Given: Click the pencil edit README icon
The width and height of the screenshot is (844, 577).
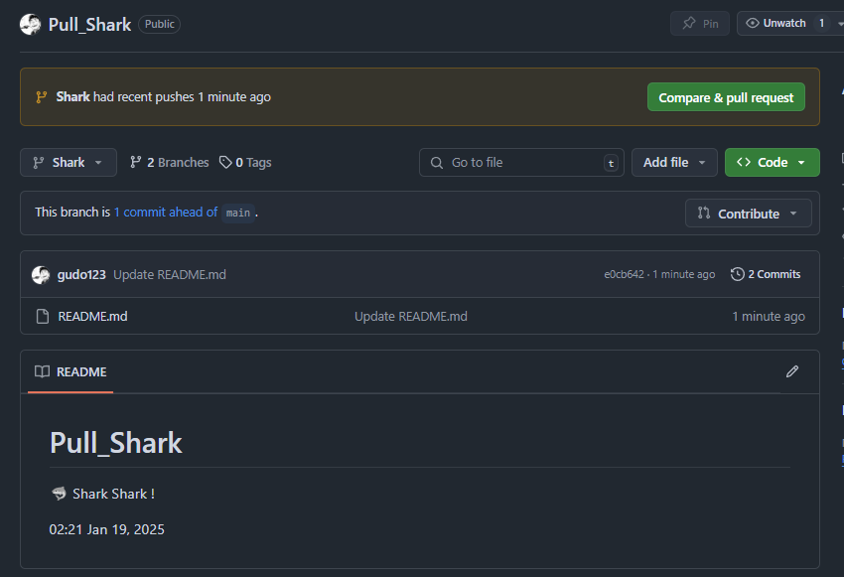Looking at the screenshot, I should click(x=791, y=371).
